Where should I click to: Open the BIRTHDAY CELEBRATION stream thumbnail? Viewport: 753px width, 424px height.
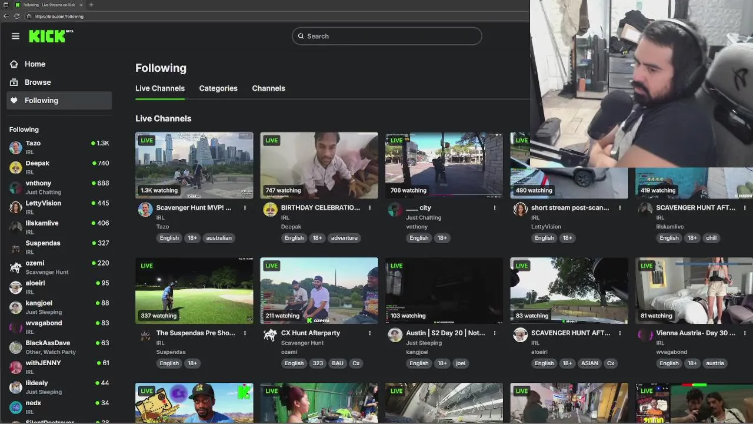[319, 165]
